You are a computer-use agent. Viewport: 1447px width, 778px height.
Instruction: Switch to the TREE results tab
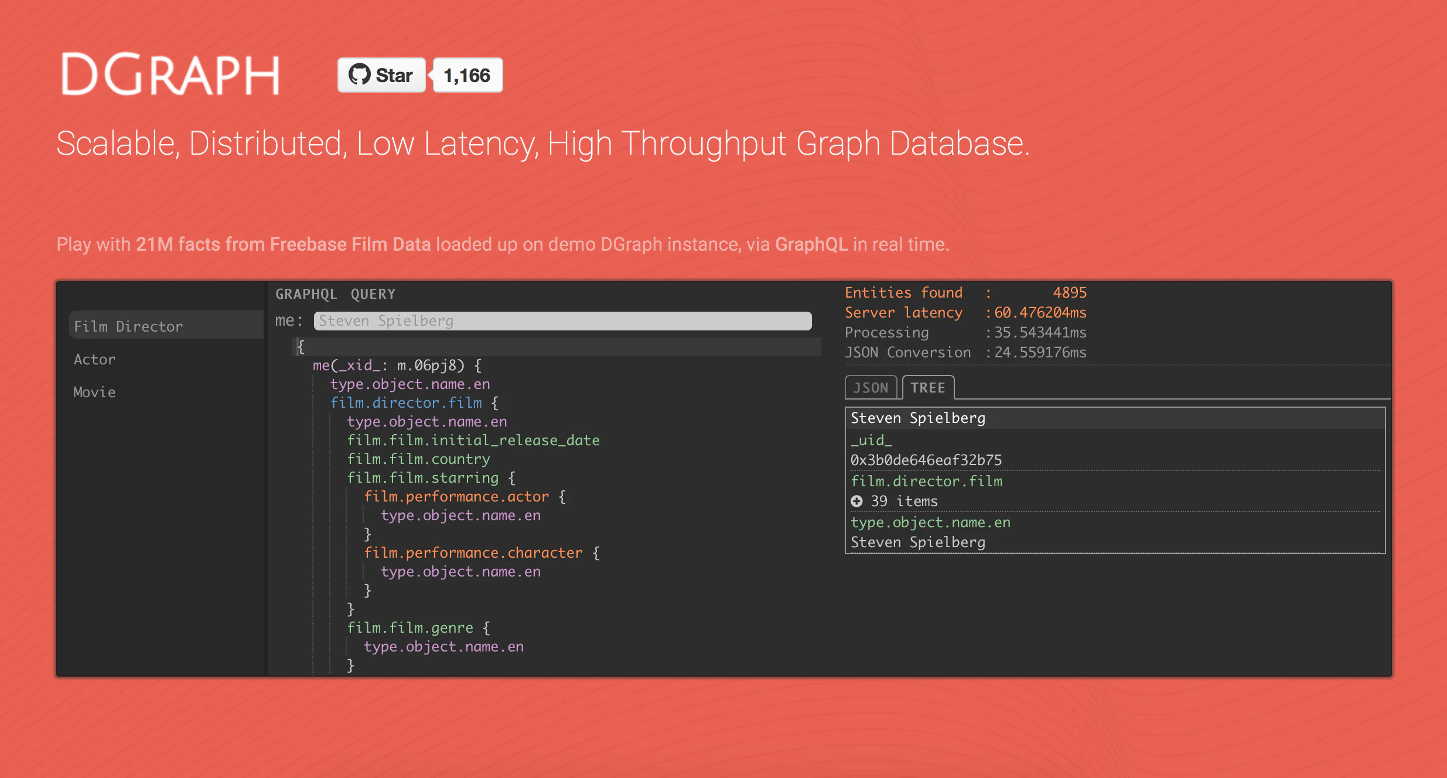928,387
